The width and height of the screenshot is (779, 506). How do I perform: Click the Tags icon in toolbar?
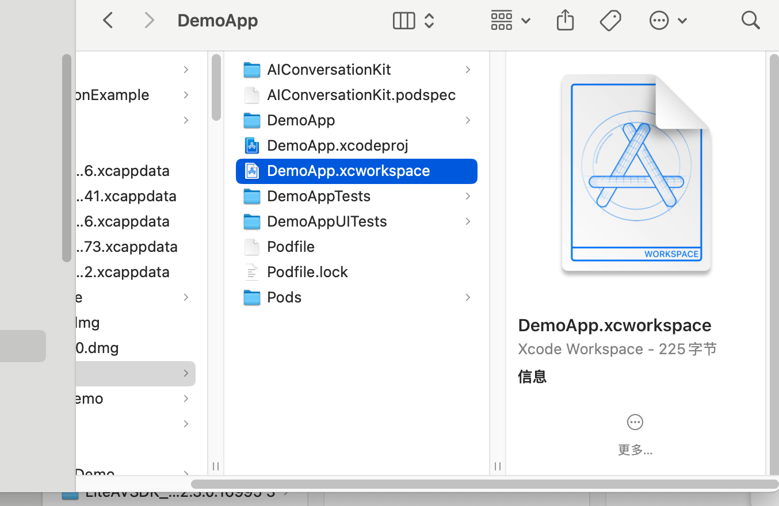point(610,21)
